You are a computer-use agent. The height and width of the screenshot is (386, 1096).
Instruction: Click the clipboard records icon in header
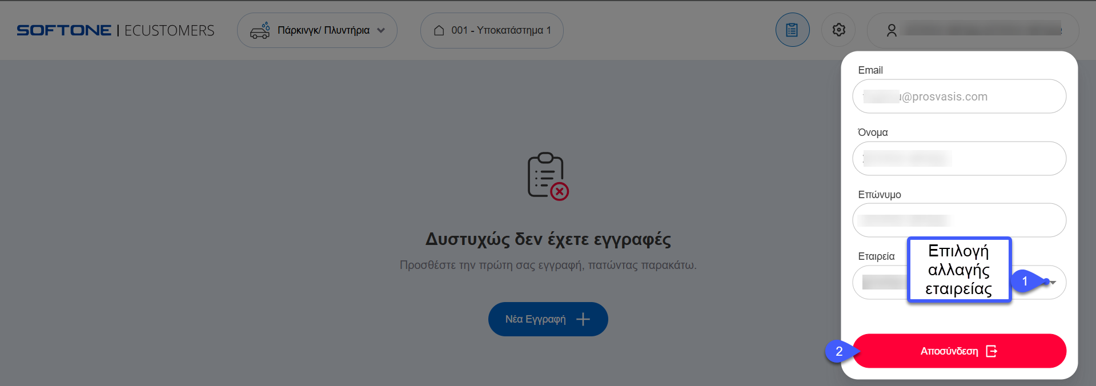point(792,30)
